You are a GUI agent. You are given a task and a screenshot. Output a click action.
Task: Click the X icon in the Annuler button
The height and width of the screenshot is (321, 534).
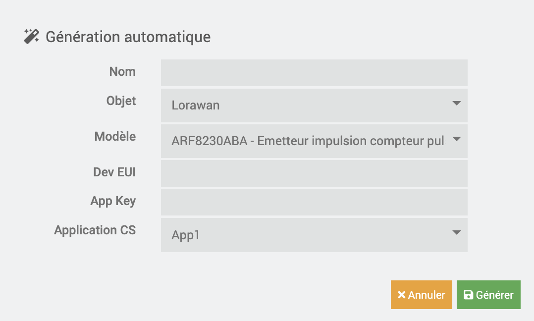tap(402, 295)
